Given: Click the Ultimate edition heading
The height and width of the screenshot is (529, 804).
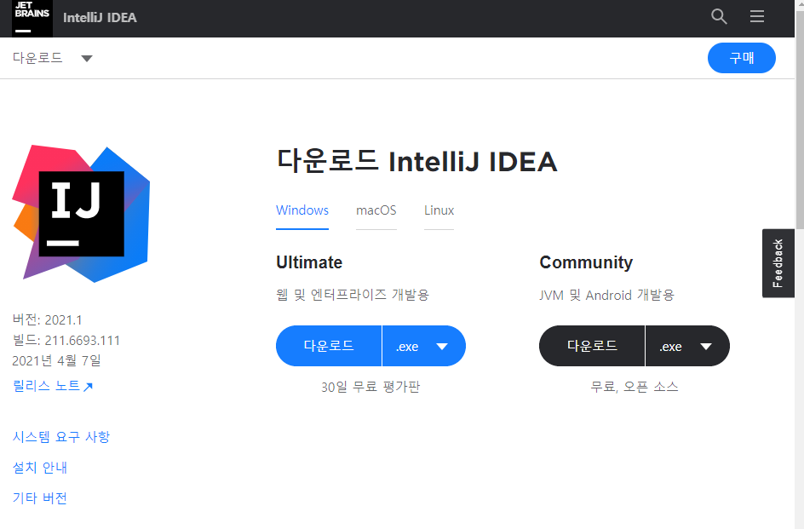Looking at the screenshot, I should click(x=309, y=262).
